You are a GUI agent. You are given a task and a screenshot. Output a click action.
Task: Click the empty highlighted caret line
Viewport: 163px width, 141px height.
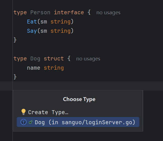tap(81, 86)
